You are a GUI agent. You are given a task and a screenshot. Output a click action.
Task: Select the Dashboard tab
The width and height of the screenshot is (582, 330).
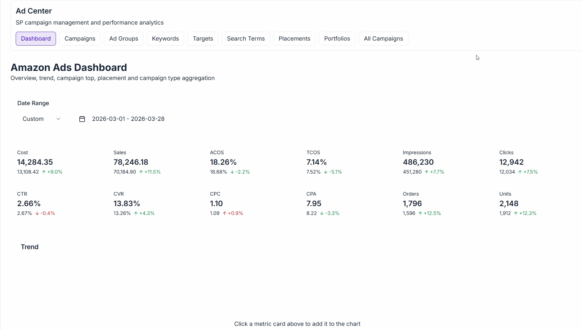click(x=36, y=39)
